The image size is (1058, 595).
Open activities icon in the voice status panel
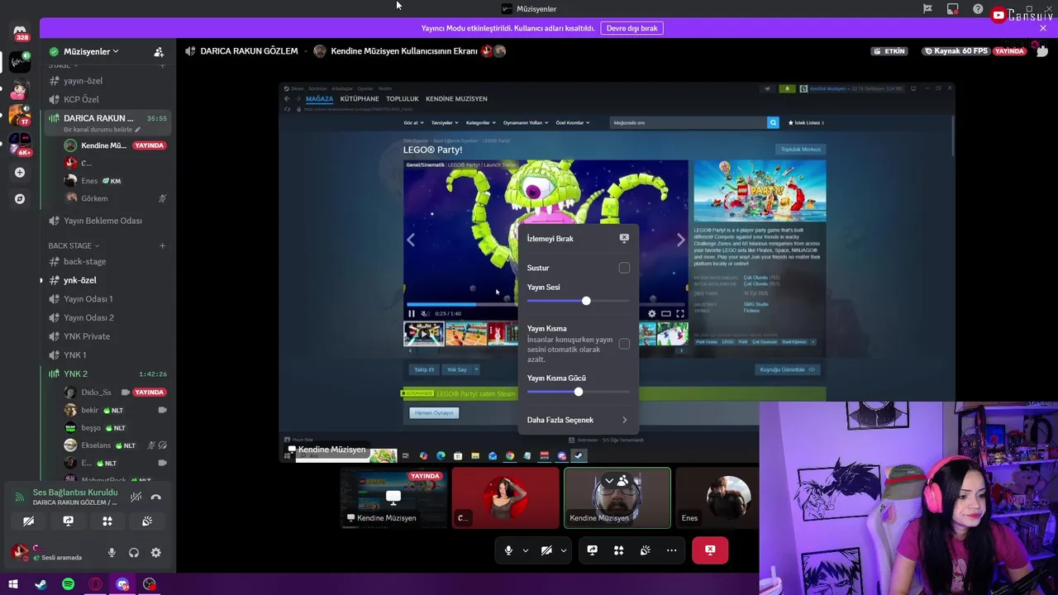(x=107, y=521)
